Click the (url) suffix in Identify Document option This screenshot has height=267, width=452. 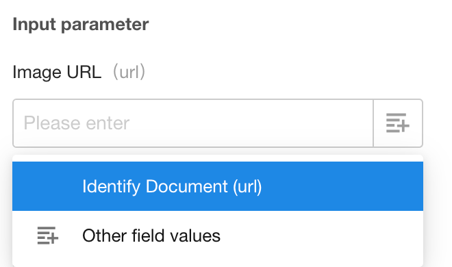pyautogui.click(x=247, y=187)
